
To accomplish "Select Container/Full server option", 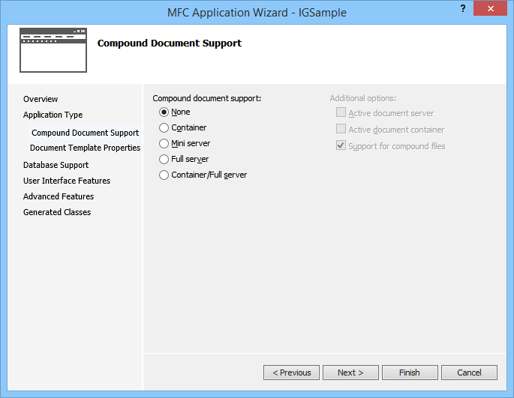I will (164, 175).
